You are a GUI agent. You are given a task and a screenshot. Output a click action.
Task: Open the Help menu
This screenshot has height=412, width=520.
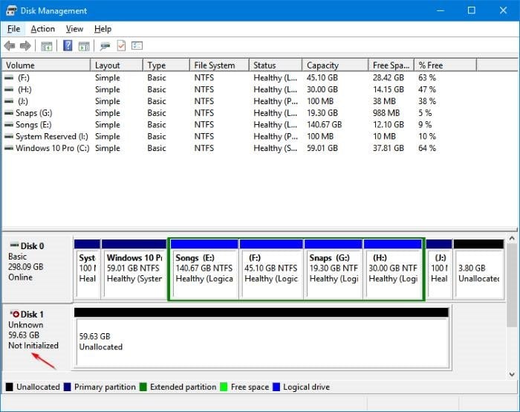(x=103, y=29)
